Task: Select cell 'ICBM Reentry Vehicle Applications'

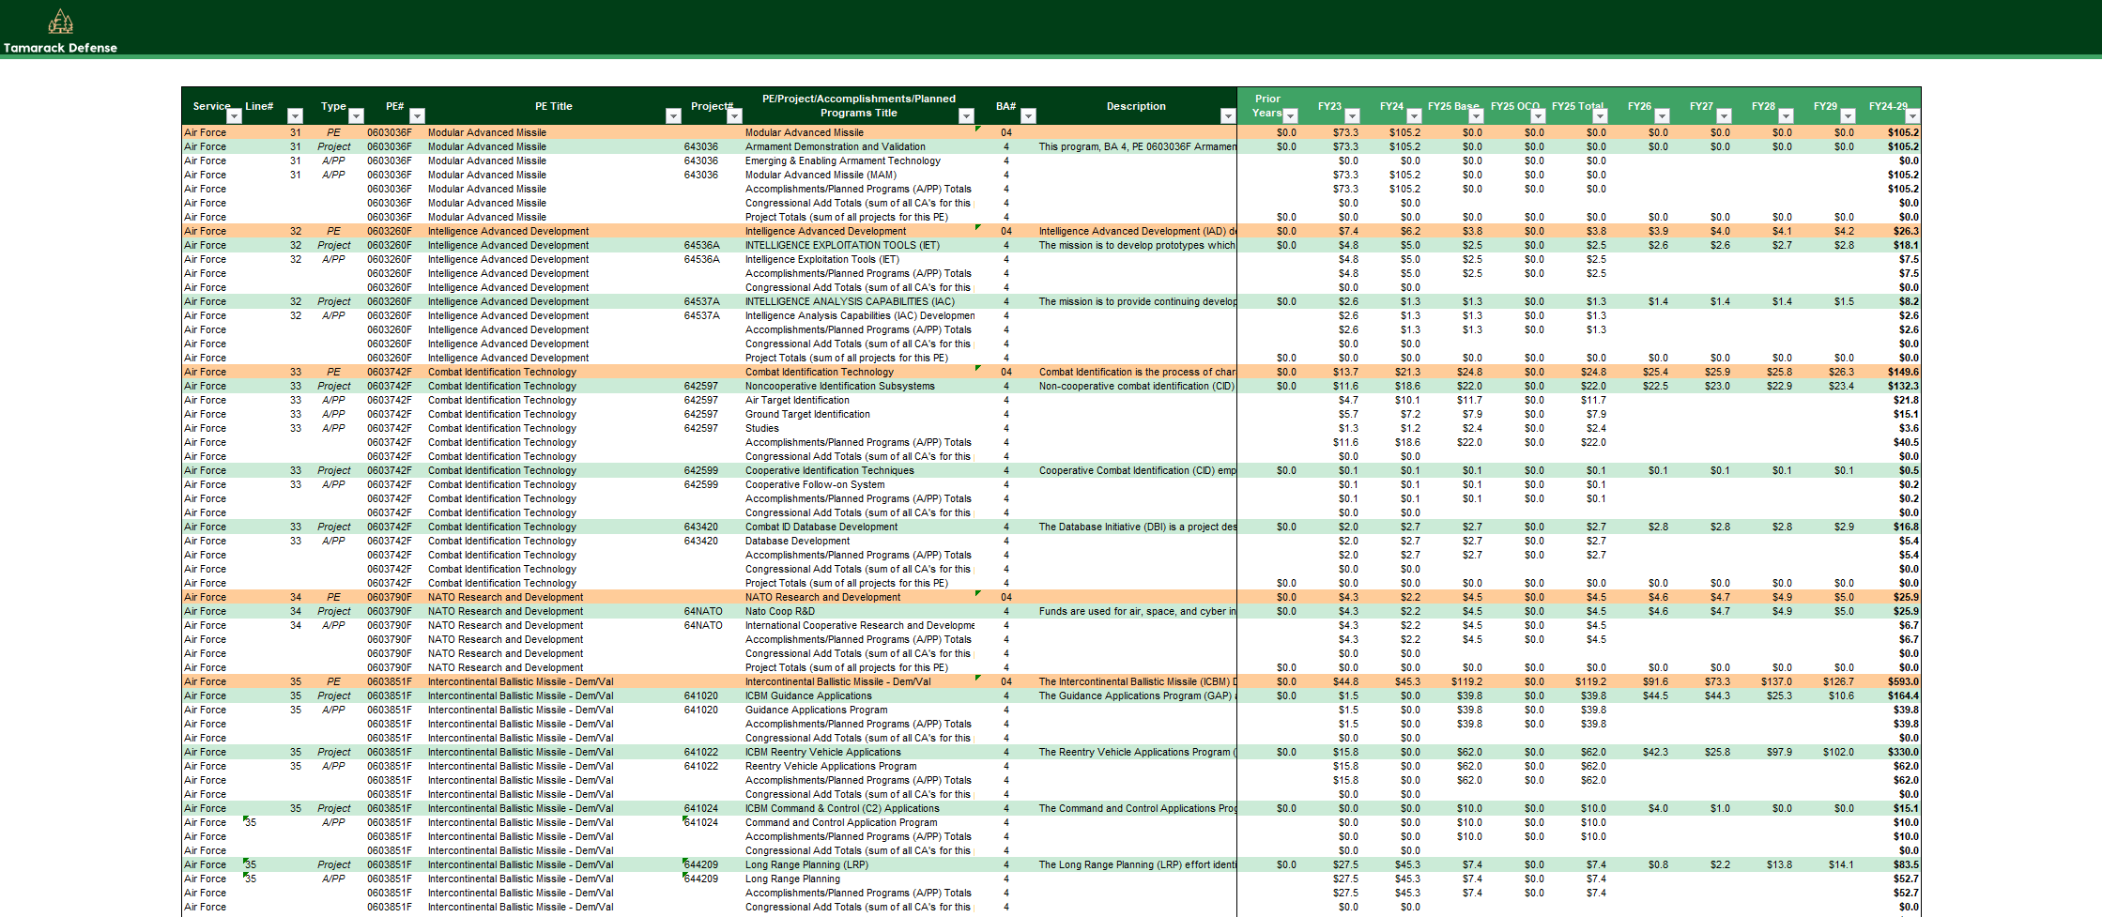Action: (x=859, y=752)
